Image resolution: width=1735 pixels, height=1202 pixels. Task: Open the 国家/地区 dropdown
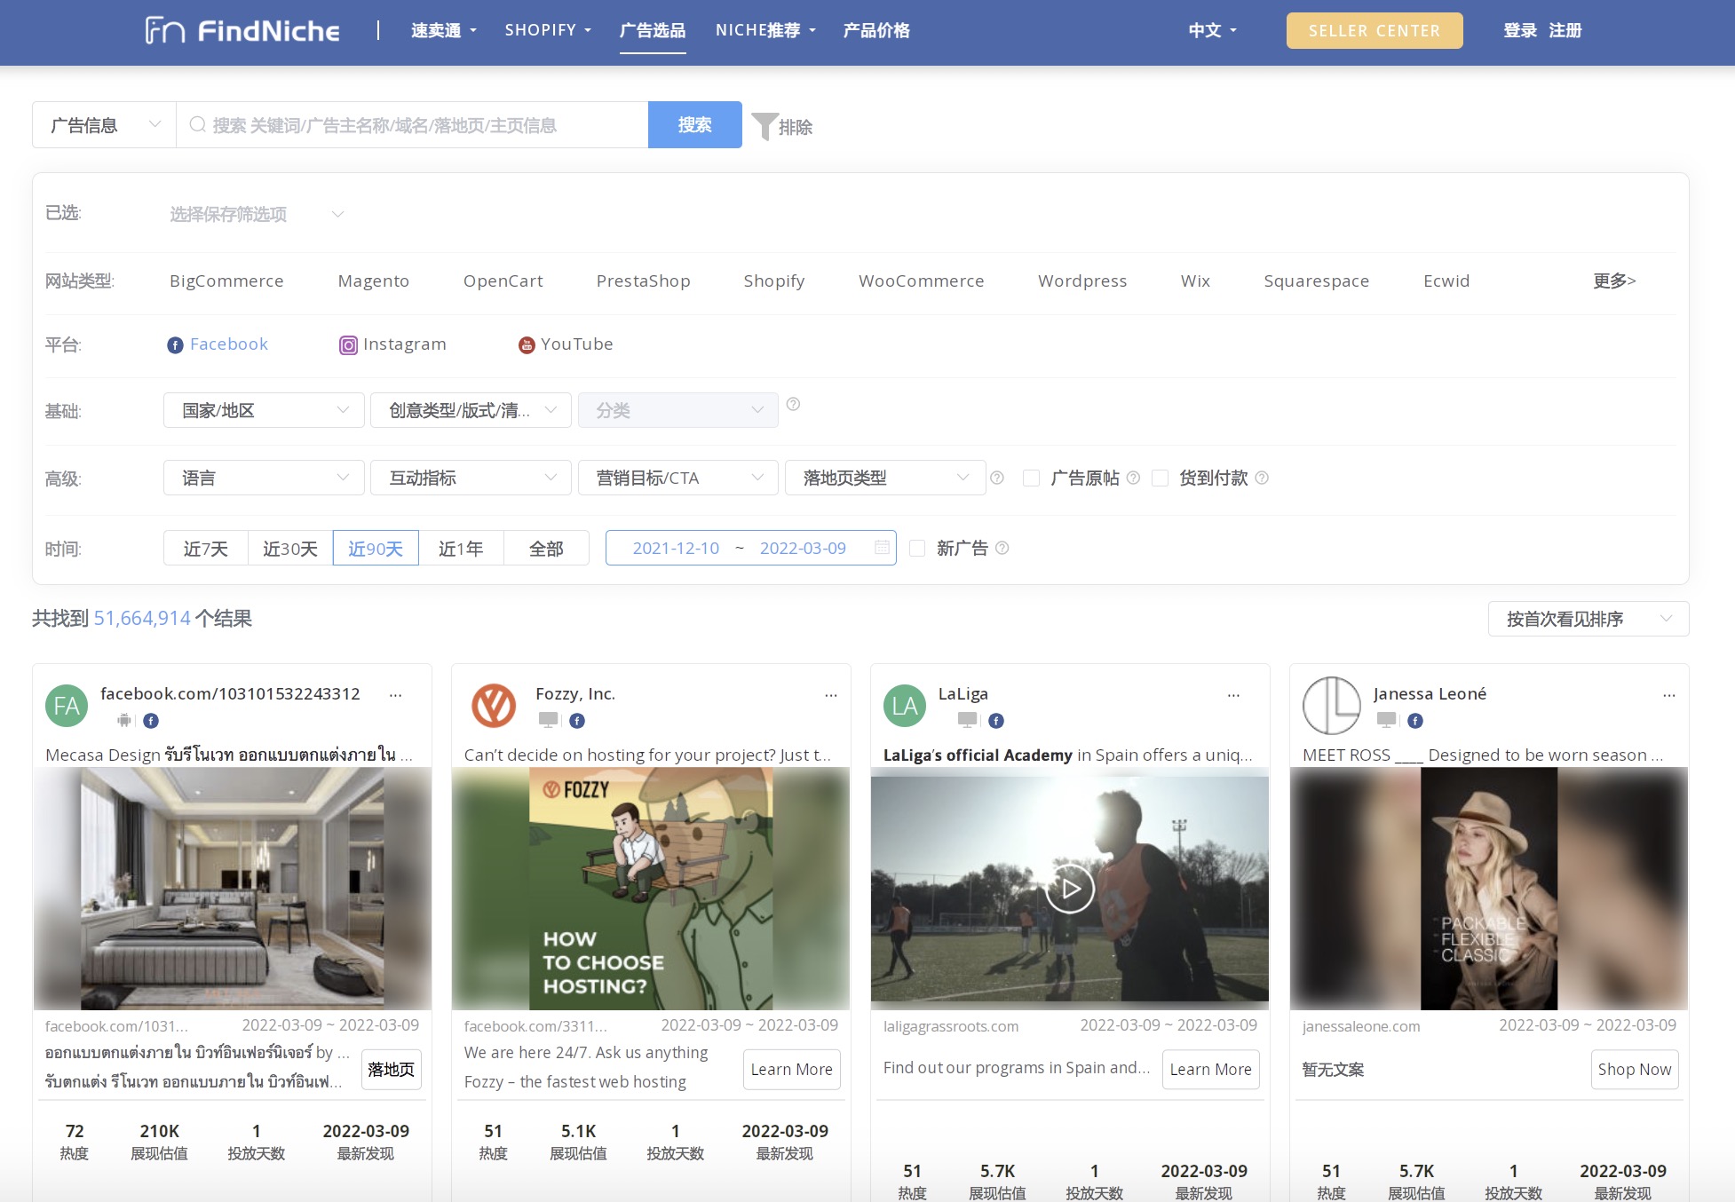[x=264, y=410]
